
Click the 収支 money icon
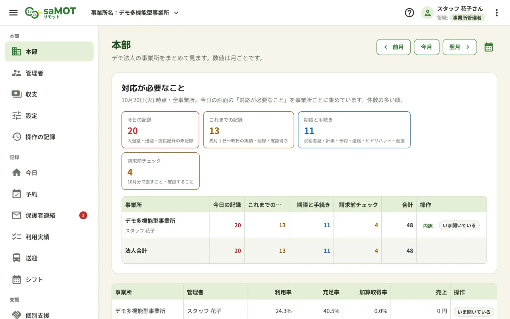[x=16, y=94]
